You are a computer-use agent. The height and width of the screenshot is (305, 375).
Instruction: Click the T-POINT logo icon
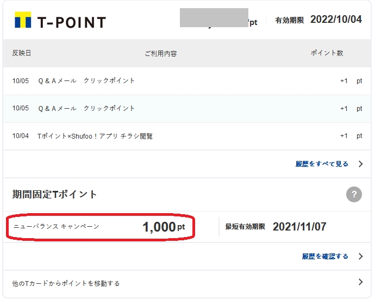click(23, 21)
